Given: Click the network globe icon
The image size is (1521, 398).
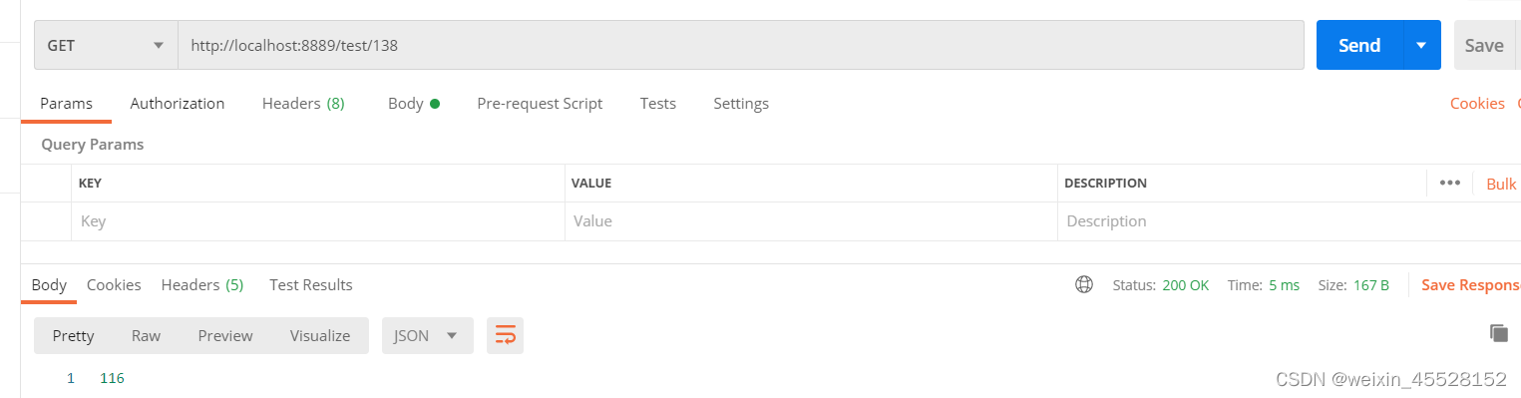Looking at the screenshot, I should [x=1084, y=284].
